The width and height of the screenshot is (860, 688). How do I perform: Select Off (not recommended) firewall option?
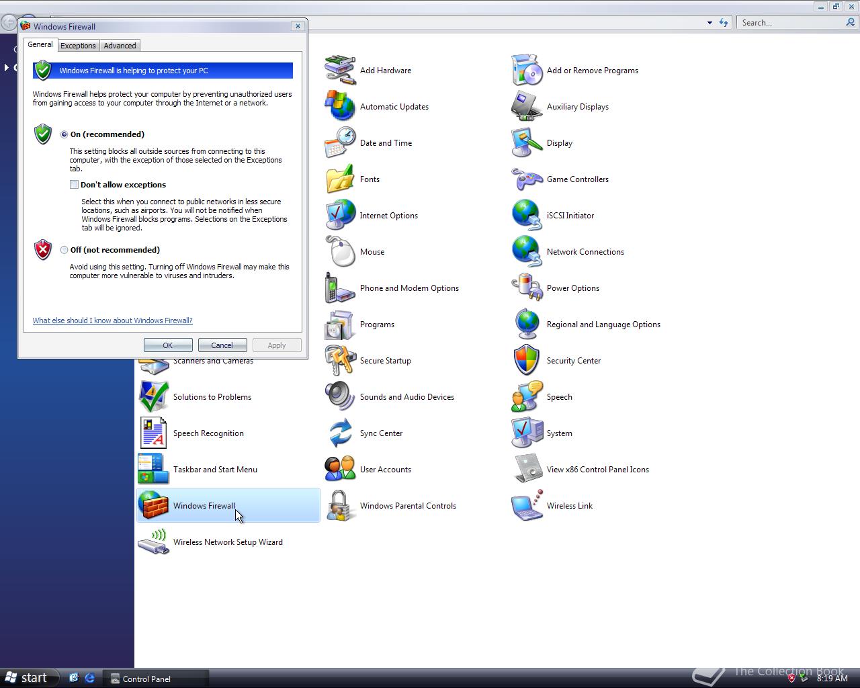pyautogui.click(x=64, y=250)
